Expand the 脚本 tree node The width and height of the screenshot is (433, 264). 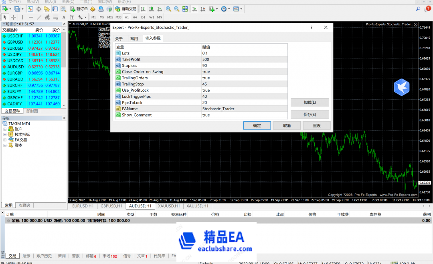click(5, 145)
